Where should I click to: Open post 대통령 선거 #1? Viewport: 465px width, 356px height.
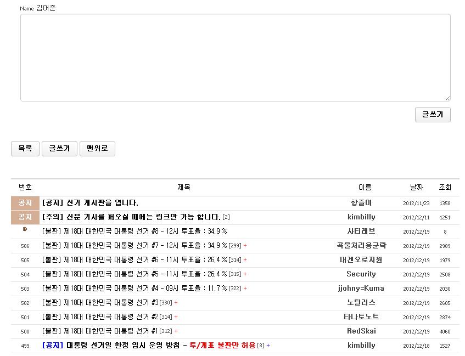[x=100, y=331]
